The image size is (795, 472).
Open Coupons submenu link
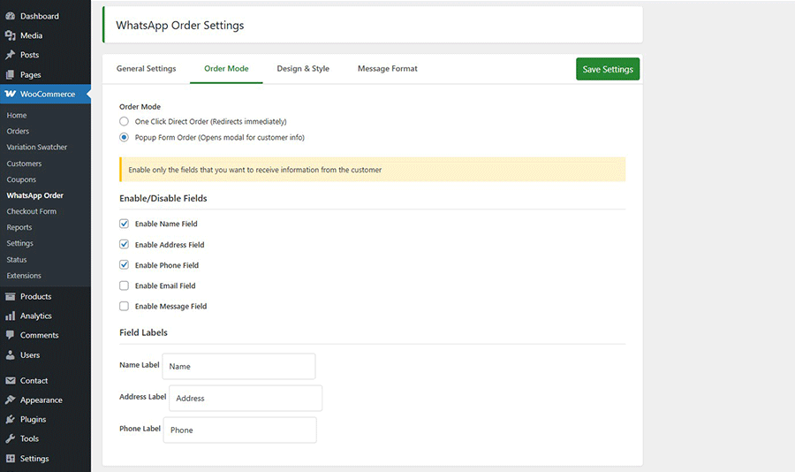pos(21,179)
